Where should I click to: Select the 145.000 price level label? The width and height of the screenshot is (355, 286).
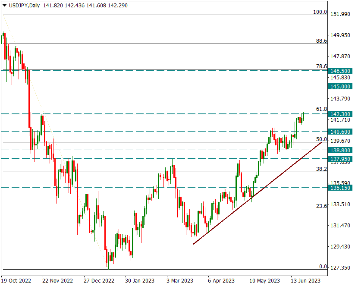point(340,86)
